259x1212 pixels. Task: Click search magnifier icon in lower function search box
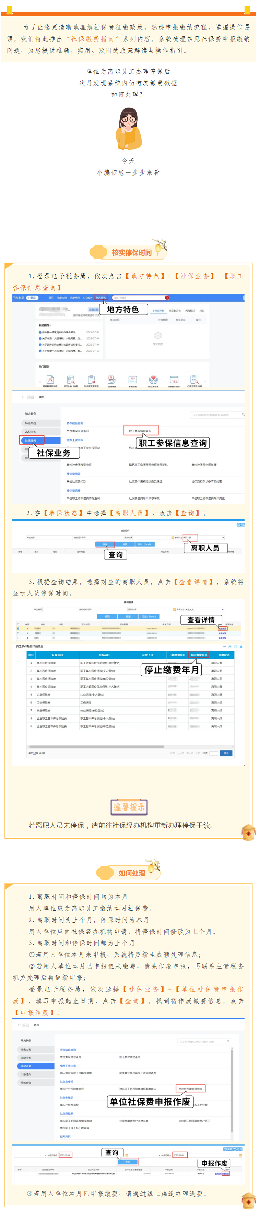click(x=228, y=1041)
